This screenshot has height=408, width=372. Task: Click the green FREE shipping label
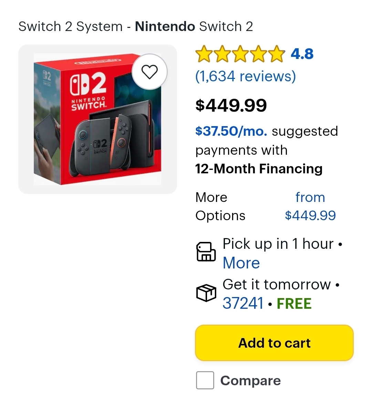point(294,304)
